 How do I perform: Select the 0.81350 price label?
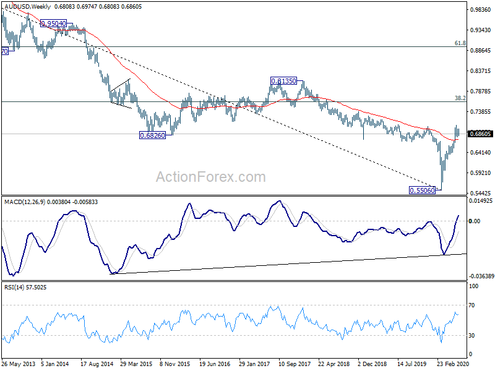[283, 81]
